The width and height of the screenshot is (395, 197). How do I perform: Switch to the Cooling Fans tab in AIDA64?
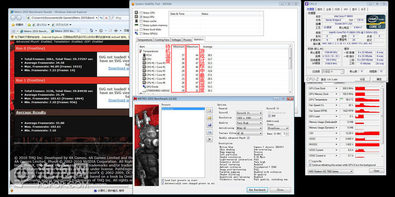click(162, 40)
